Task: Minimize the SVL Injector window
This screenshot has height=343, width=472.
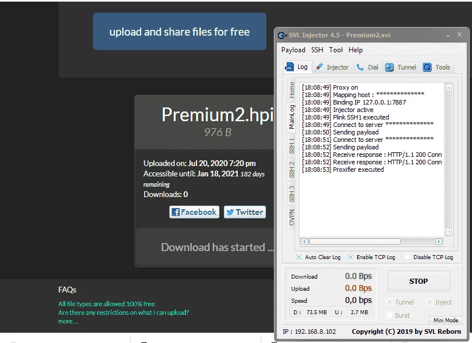Action: (x=448, y=36)
